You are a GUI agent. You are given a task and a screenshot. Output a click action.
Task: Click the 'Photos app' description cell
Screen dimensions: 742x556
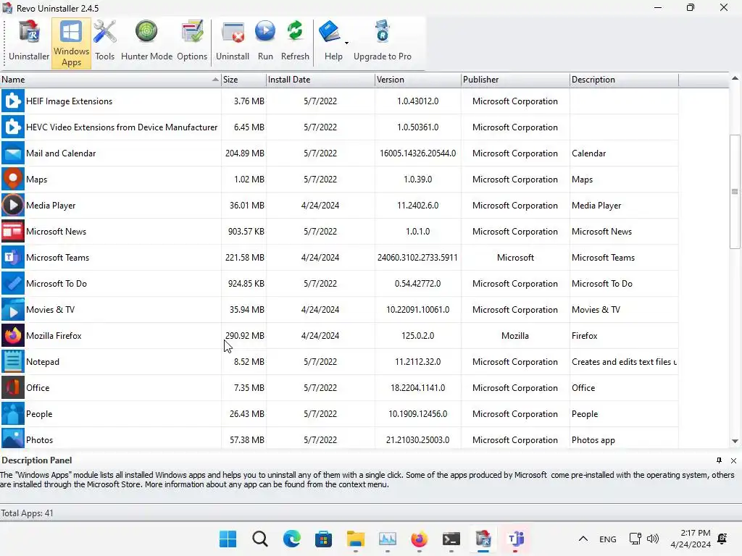point(593,439)
